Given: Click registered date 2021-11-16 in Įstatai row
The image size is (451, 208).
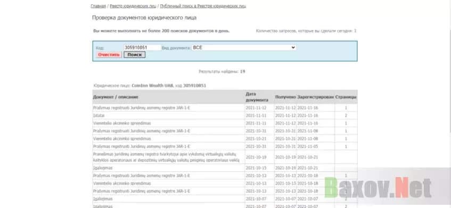Looking at the screenshot, I should (x=307, y=116).
